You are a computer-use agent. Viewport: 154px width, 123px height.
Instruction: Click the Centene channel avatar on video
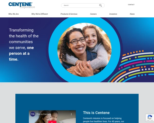33,114
